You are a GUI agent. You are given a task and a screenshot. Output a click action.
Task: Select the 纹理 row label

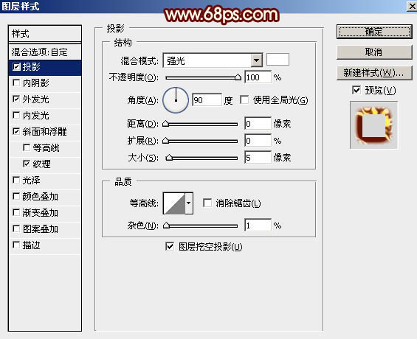pos(41,164)
